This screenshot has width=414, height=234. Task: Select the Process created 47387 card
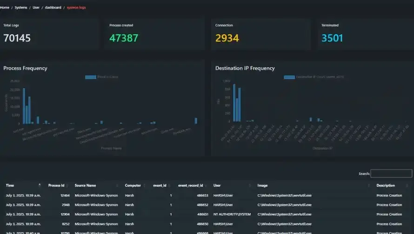pos(156,34)
